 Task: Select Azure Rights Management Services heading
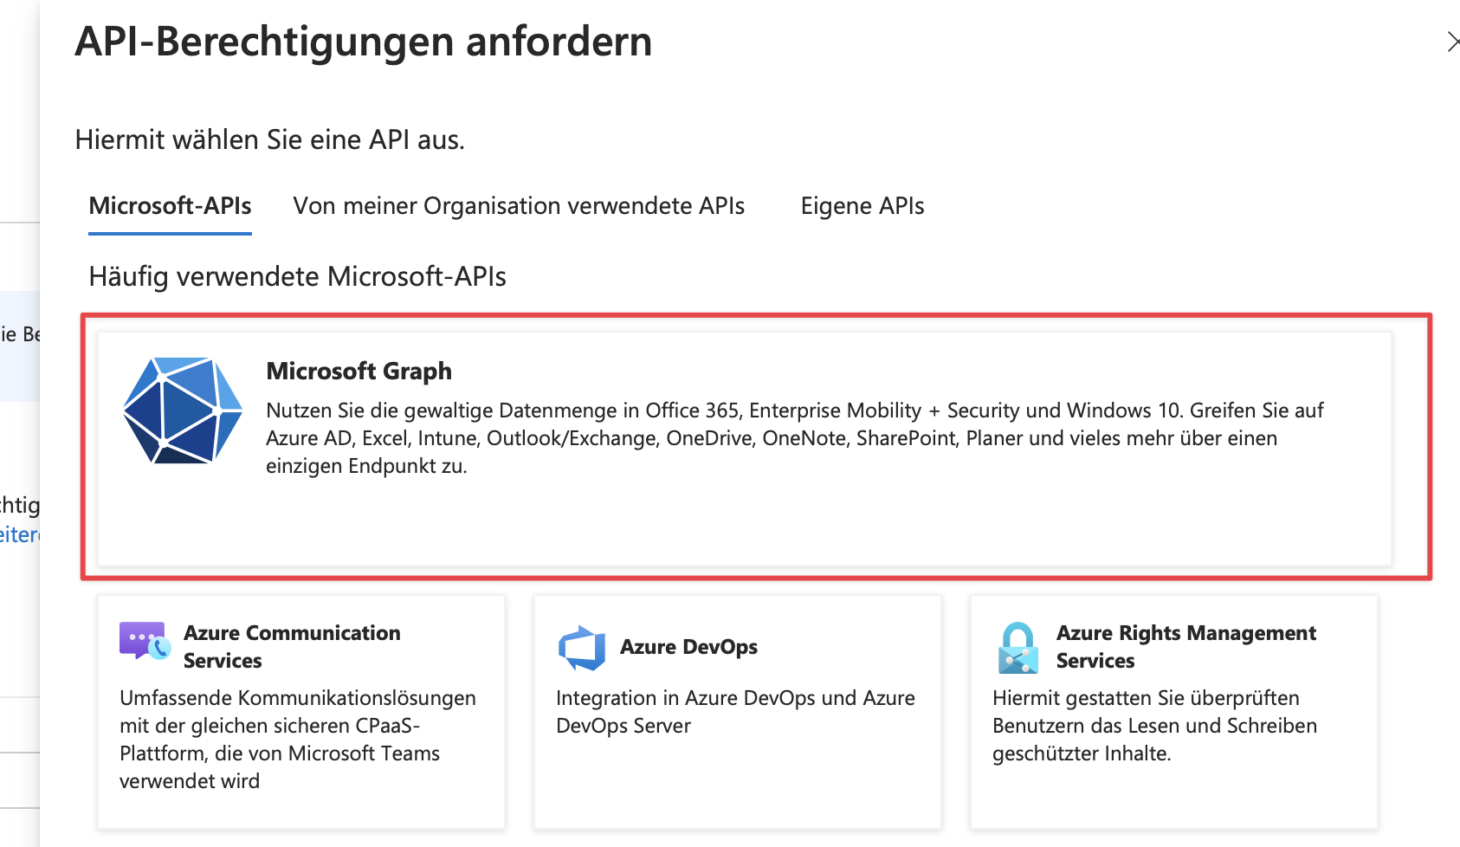1185,647
